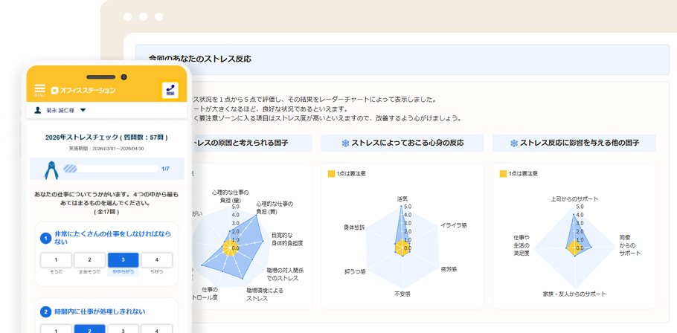This screenshot has height=333, width=677.
Task: Click the オフィスステーション logo
Action: (x=83, y=90)
